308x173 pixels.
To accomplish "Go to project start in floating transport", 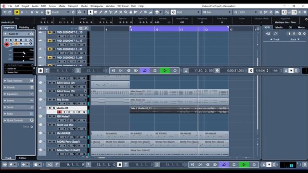I will [x=114, y=71].
